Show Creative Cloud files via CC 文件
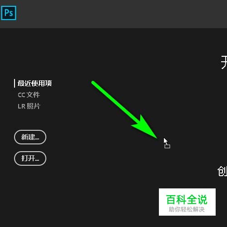 point(29,95)
